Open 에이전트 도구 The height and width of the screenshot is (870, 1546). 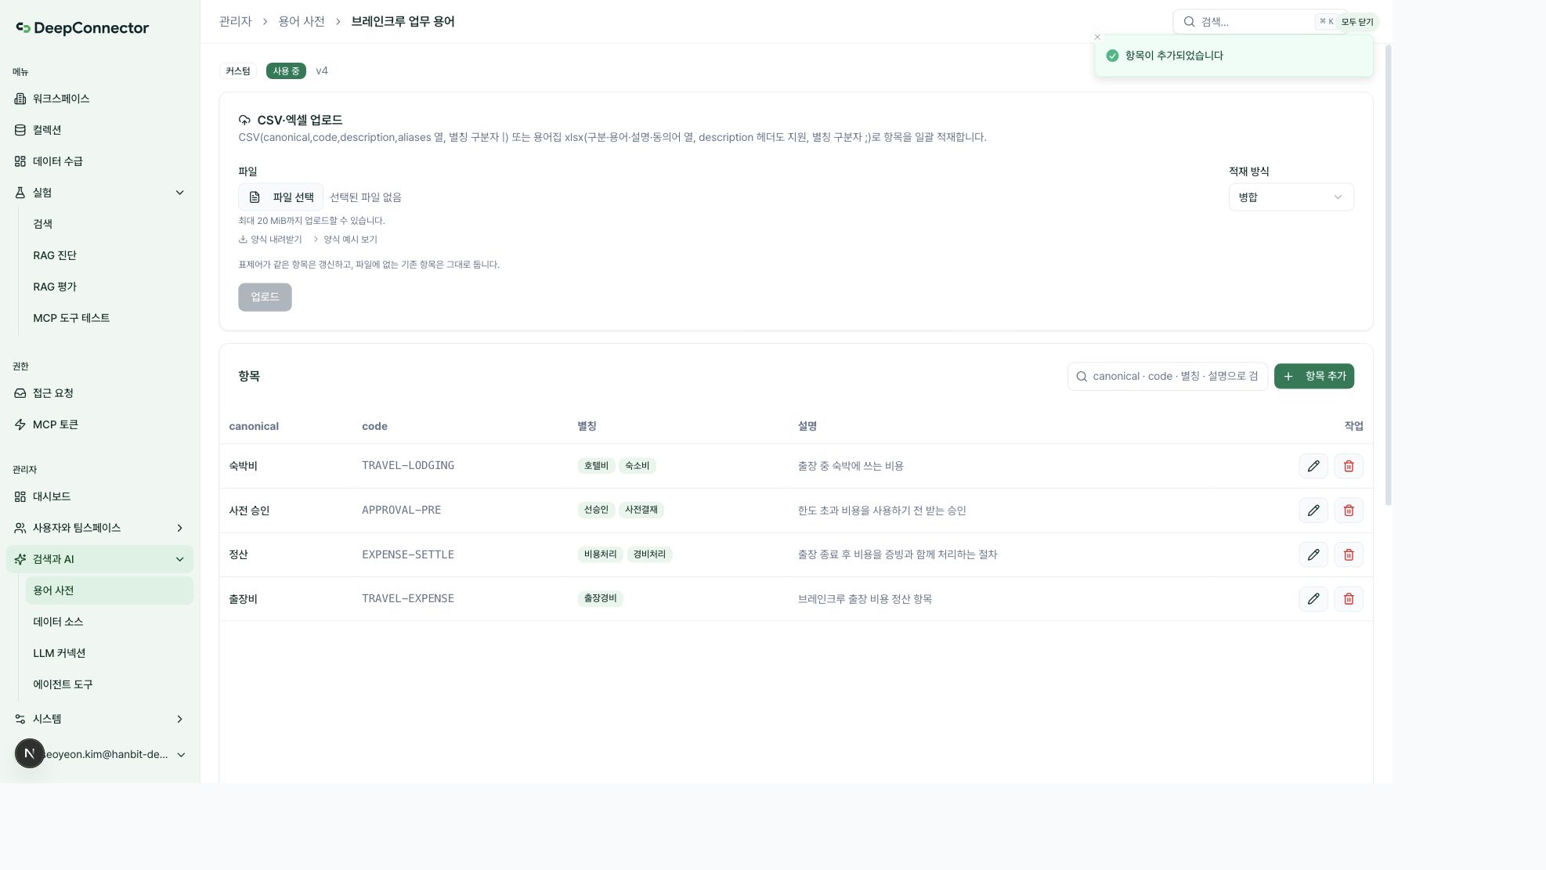point(109,684)
